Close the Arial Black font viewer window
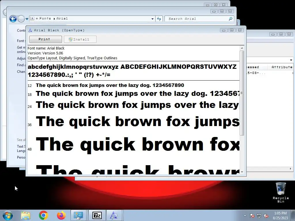Screen dimensions: 295x221 tap(240, 30)
